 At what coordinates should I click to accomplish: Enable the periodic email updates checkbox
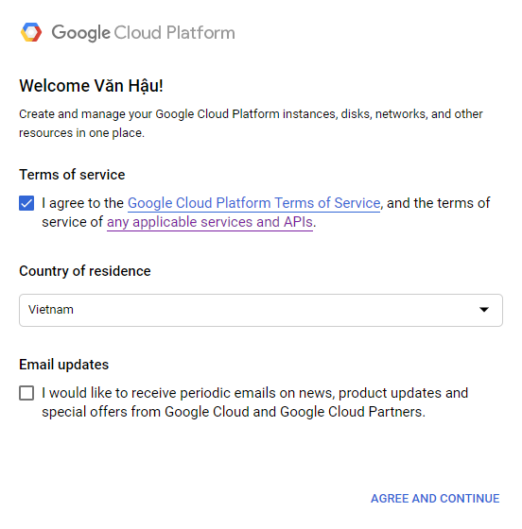pyautogui.click(x=26, y=393)
